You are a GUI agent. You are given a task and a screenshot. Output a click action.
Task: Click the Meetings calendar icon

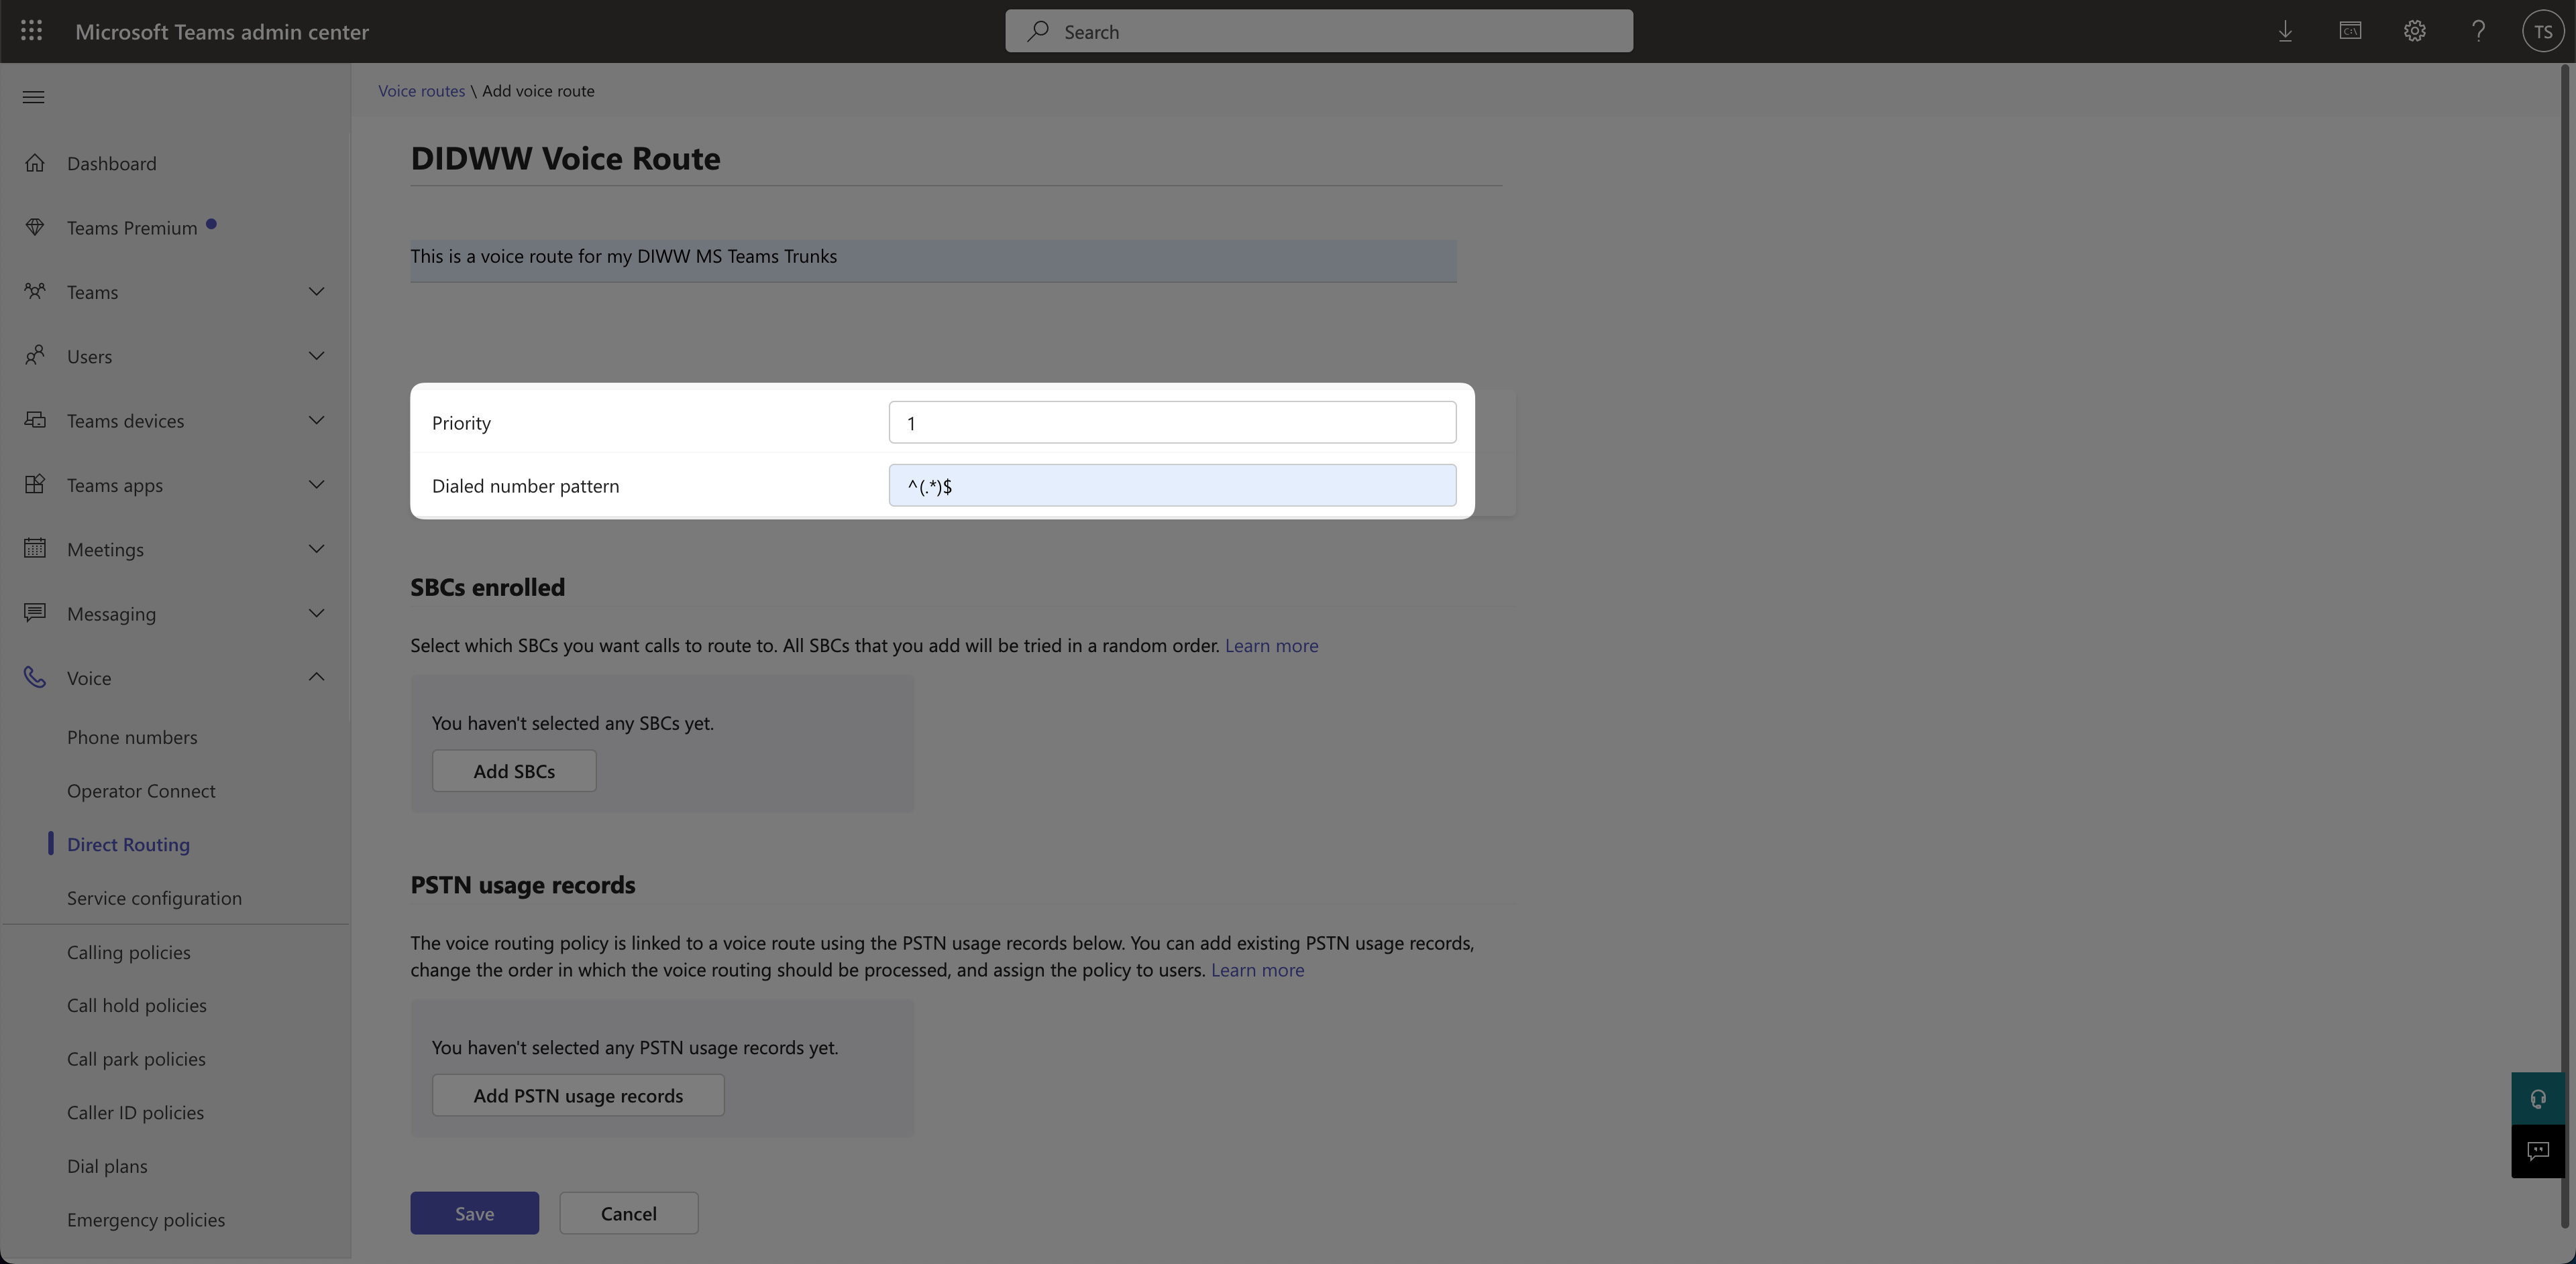click(35, 549)
